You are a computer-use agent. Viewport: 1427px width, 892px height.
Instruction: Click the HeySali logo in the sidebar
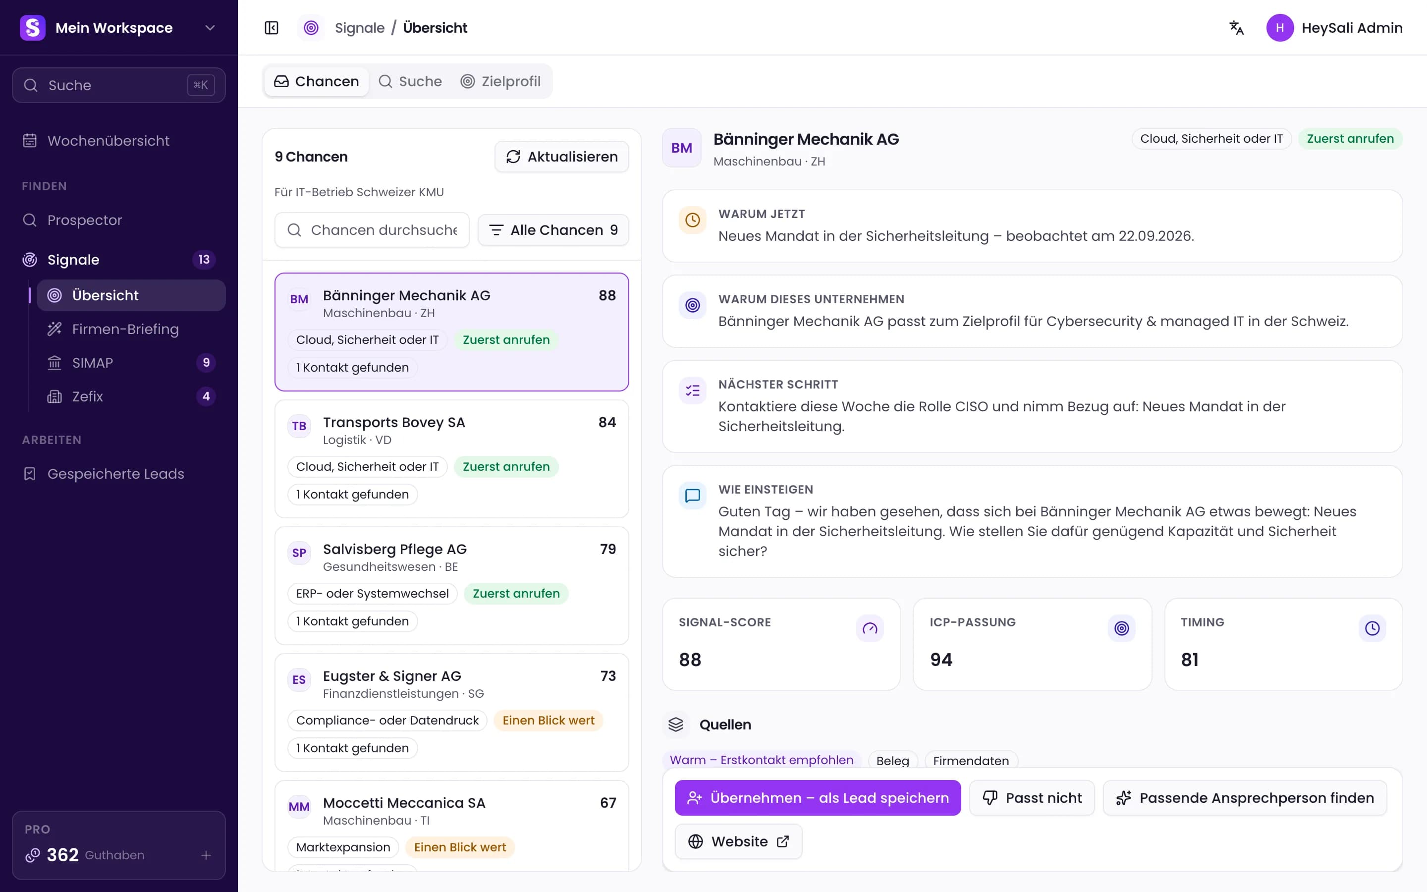[32, 28]
